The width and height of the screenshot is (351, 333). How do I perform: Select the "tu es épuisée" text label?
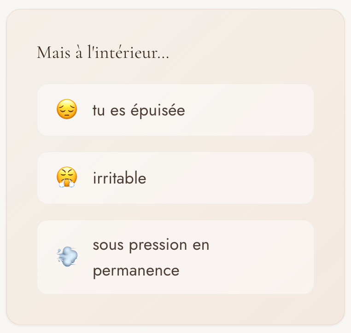(139, 111)
